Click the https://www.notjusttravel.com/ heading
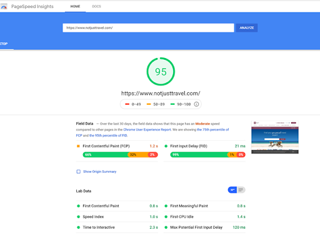The image size is (320, 235). (x=161, y=94)
